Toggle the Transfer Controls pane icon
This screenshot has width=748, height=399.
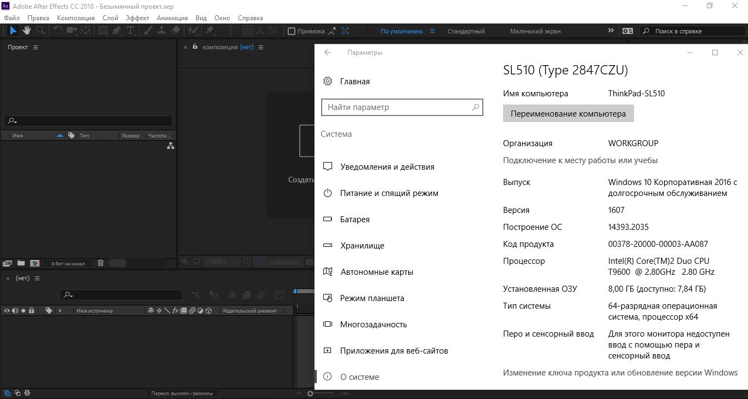pyautogui.click(x=18, y=392)
